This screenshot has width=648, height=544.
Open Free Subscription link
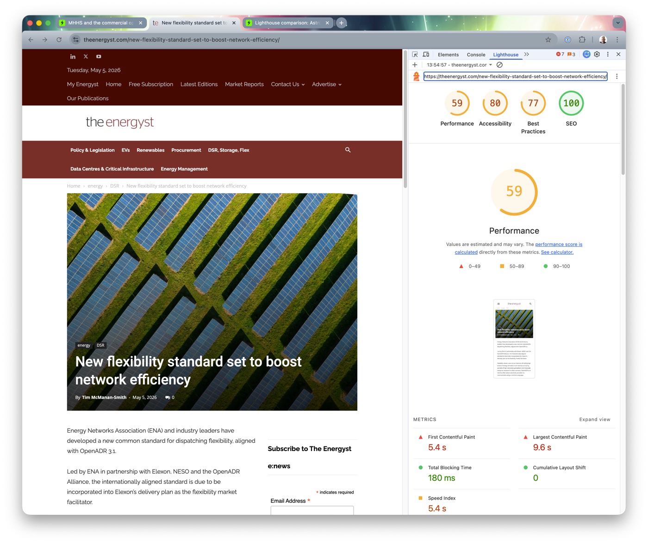pos(151,84)
